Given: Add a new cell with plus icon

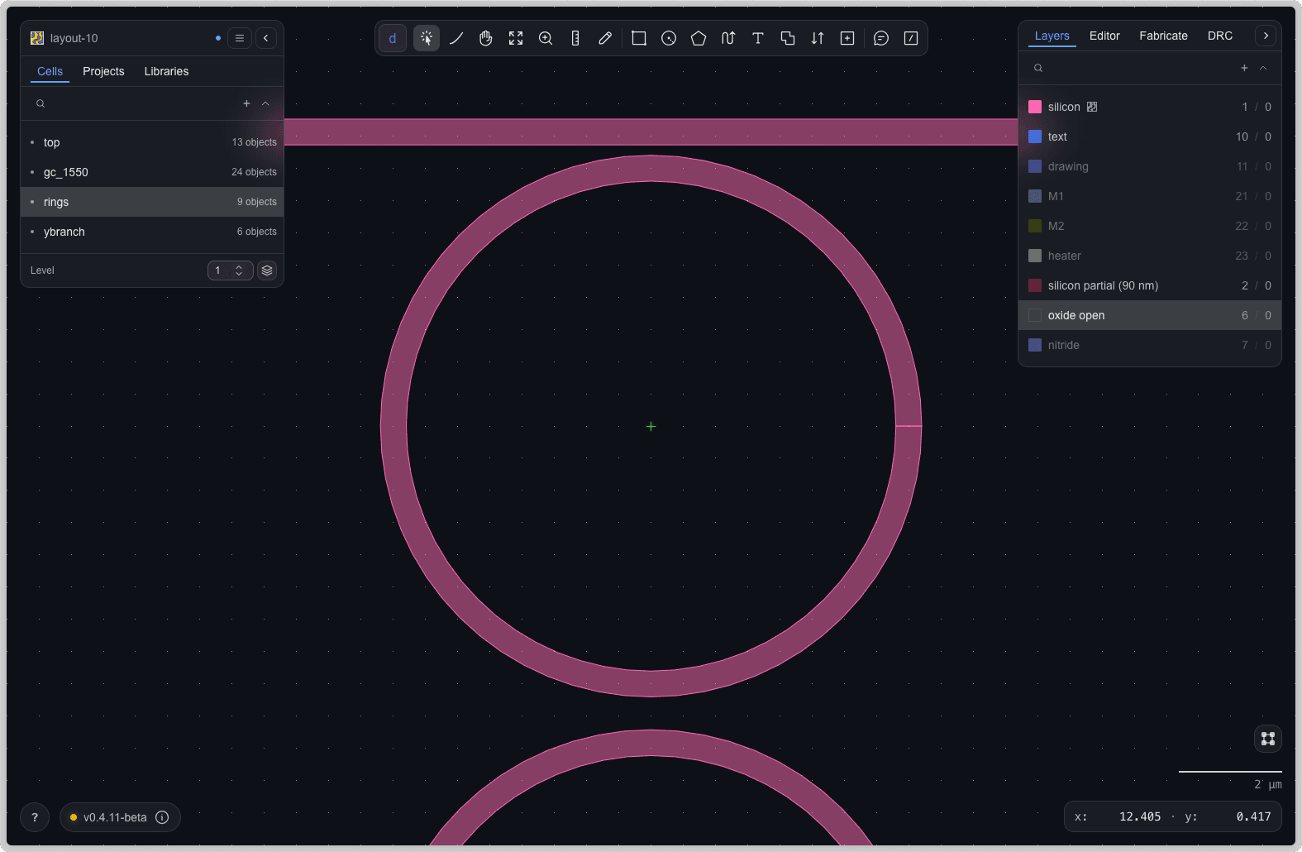Looking at the screenshot, I should pos(246,103).
